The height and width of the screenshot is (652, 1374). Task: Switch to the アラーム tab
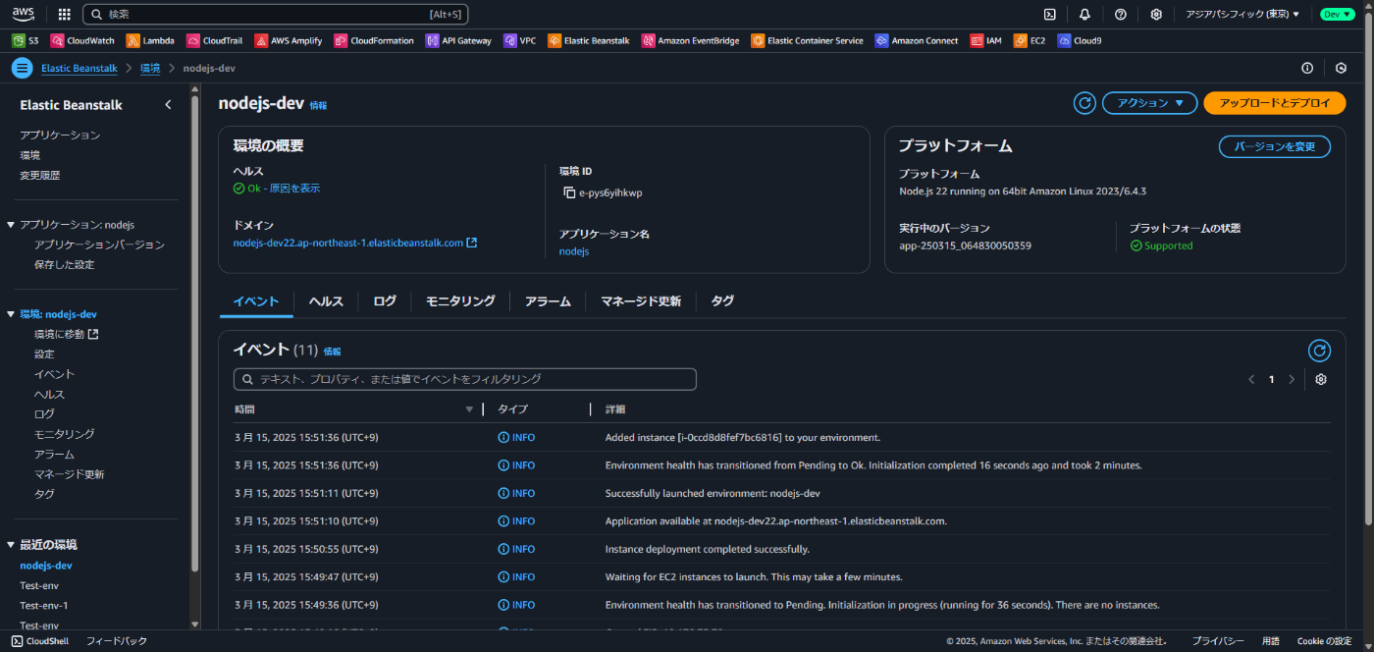pyautogui.click(x=548, y=301)
